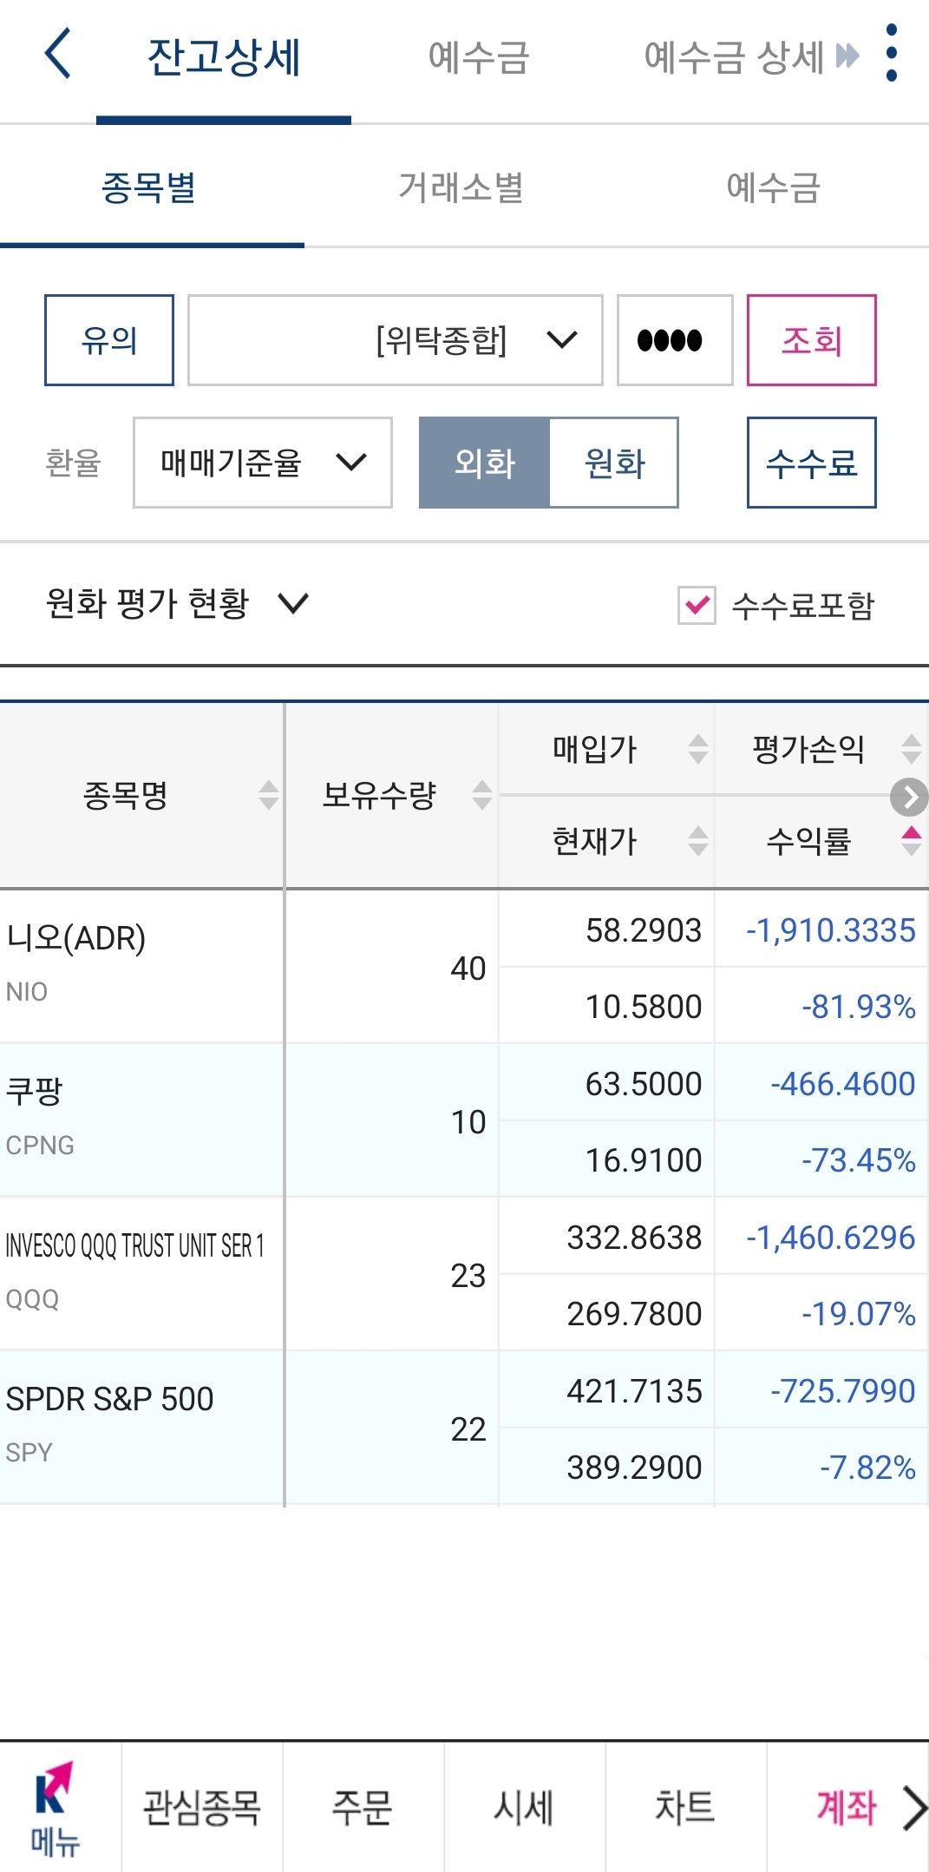Open the 매매기준율 exchange rate dropdown

point(263,463)
